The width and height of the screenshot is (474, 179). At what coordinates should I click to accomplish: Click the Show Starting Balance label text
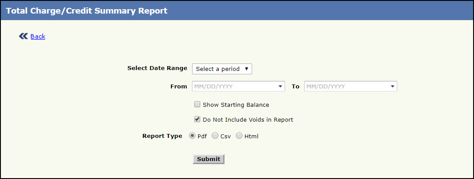pos(236,105)
